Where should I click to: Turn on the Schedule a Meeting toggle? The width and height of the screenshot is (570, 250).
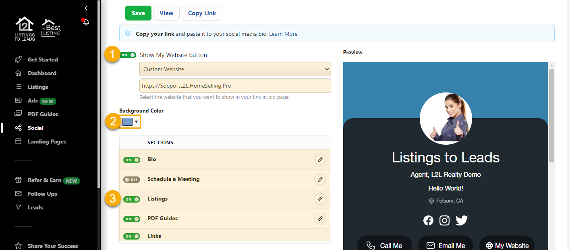pyautogui.click(x=132, y=180)
